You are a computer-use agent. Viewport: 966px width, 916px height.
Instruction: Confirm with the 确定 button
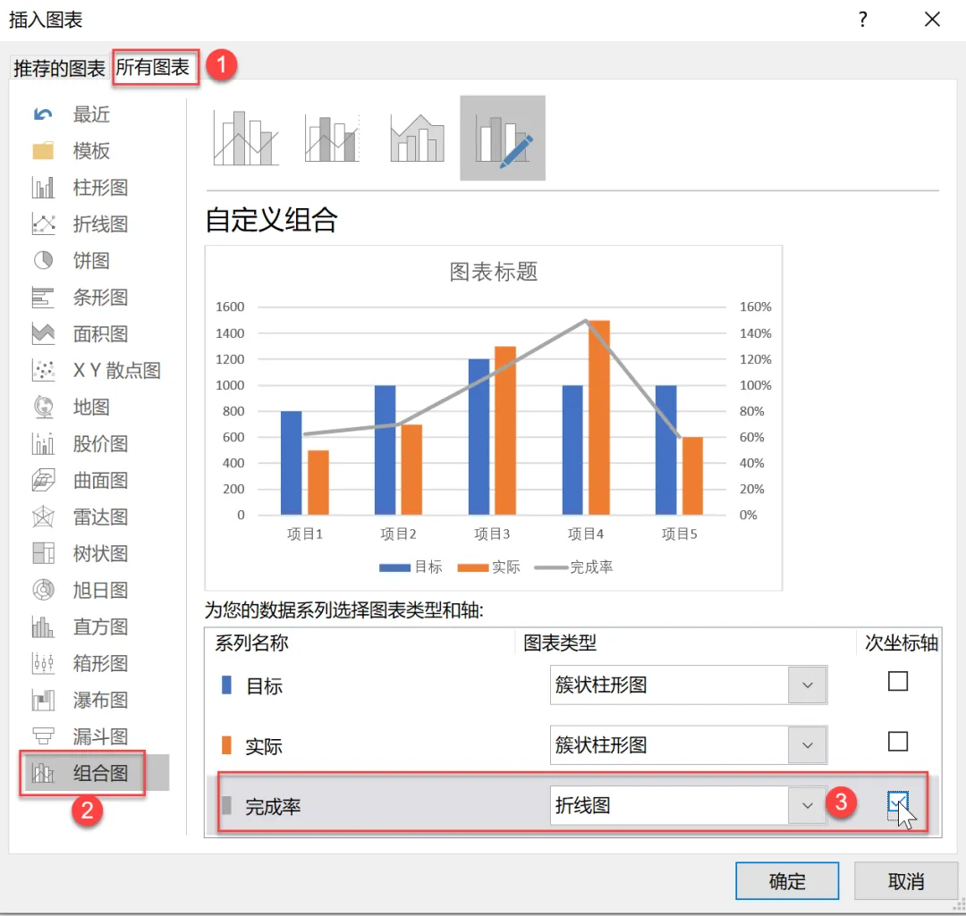tap(787, 881)
